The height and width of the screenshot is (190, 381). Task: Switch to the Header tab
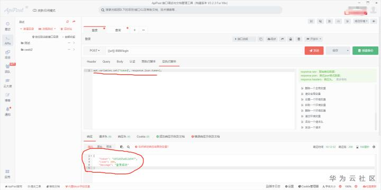point(92,62)
